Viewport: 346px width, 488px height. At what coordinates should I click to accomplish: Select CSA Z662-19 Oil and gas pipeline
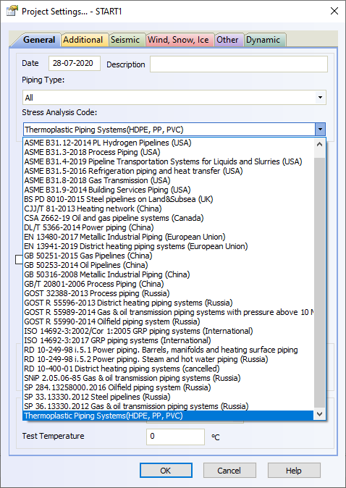click(x=168, y=218)
